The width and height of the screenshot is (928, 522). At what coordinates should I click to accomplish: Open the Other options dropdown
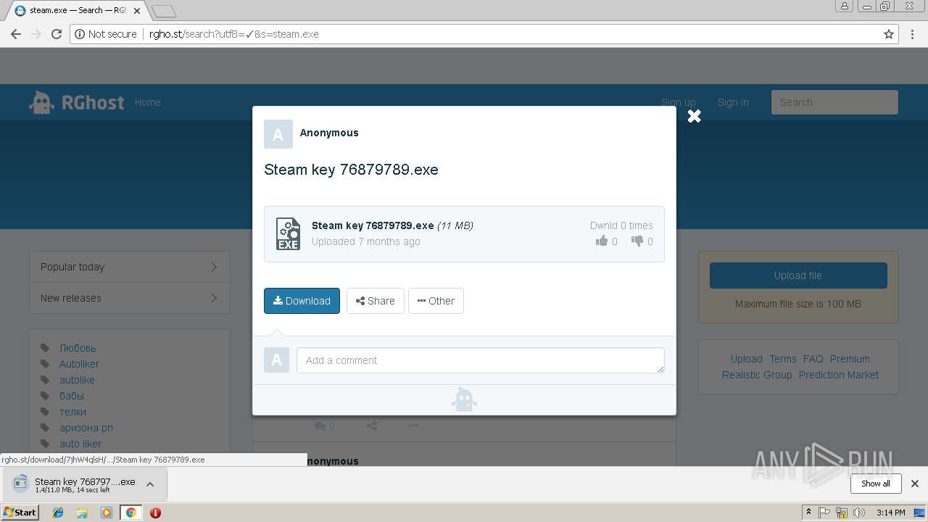click(x=436, y=301)
